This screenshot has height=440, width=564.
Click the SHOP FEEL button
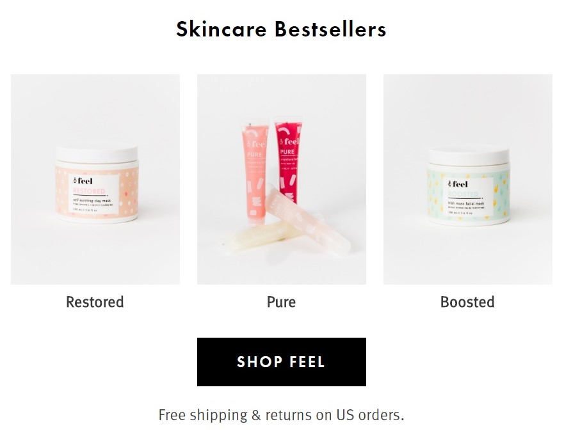click(x=282, y=362)
